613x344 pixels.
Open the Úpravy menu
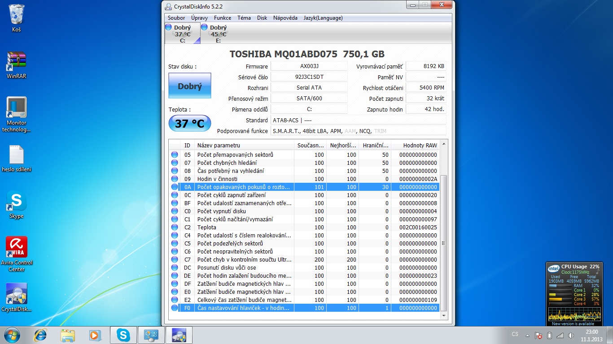coord(199,18)
